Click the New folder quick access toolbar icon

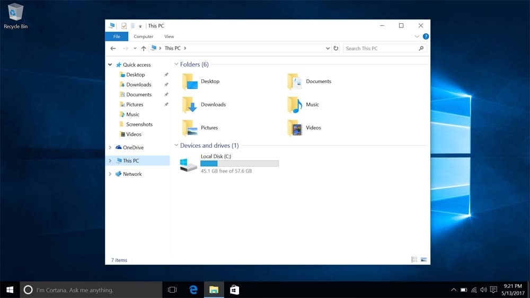133,25
